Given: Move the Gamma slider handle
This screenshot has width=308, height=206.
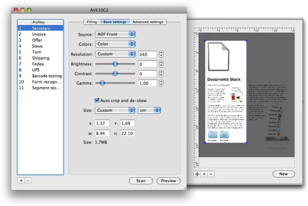Looking at the screenshot, I should [x=102, y=83].
